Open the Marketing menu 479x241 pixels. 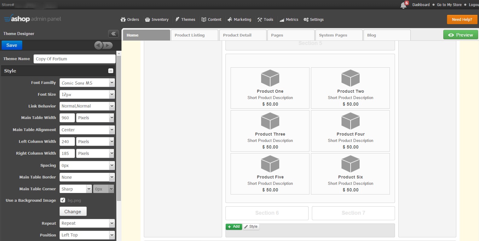point(239,20)
